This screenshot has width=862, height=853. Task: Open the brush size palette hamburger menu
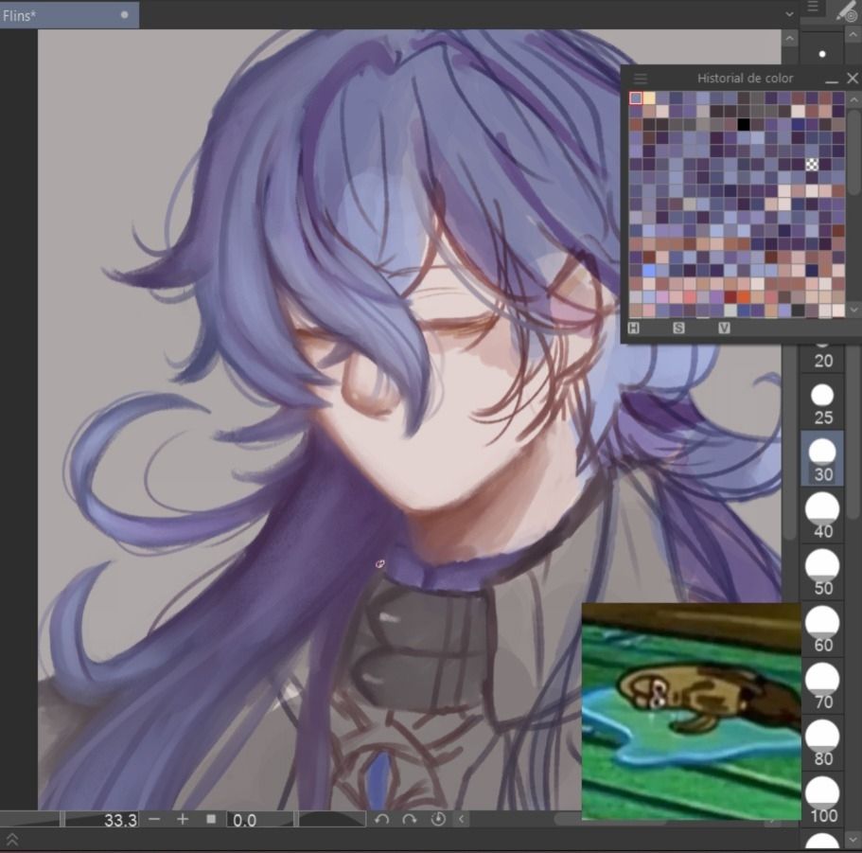point(813,7)
